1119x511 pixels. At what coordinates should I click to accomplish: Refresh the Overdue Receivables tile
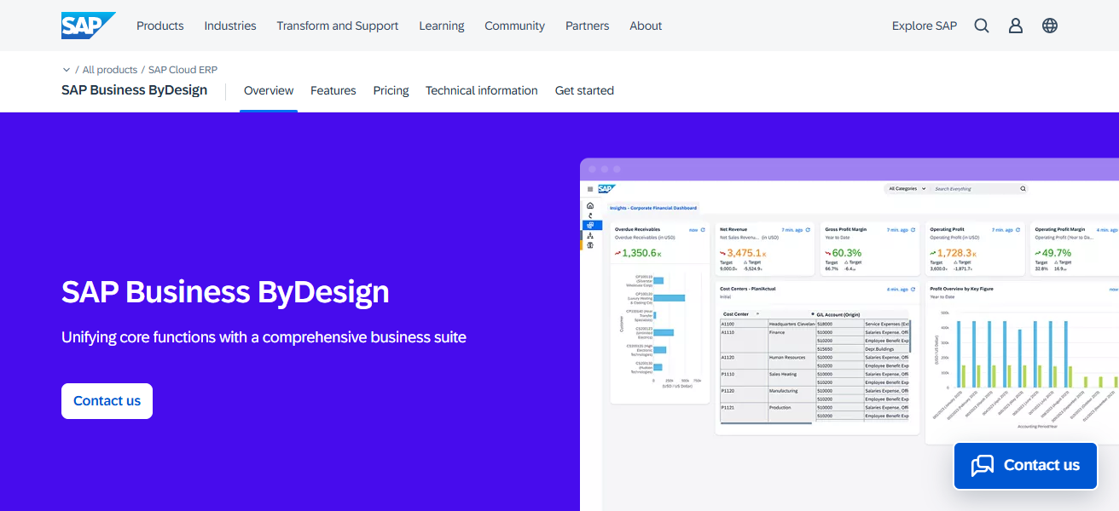click(702, 230)
